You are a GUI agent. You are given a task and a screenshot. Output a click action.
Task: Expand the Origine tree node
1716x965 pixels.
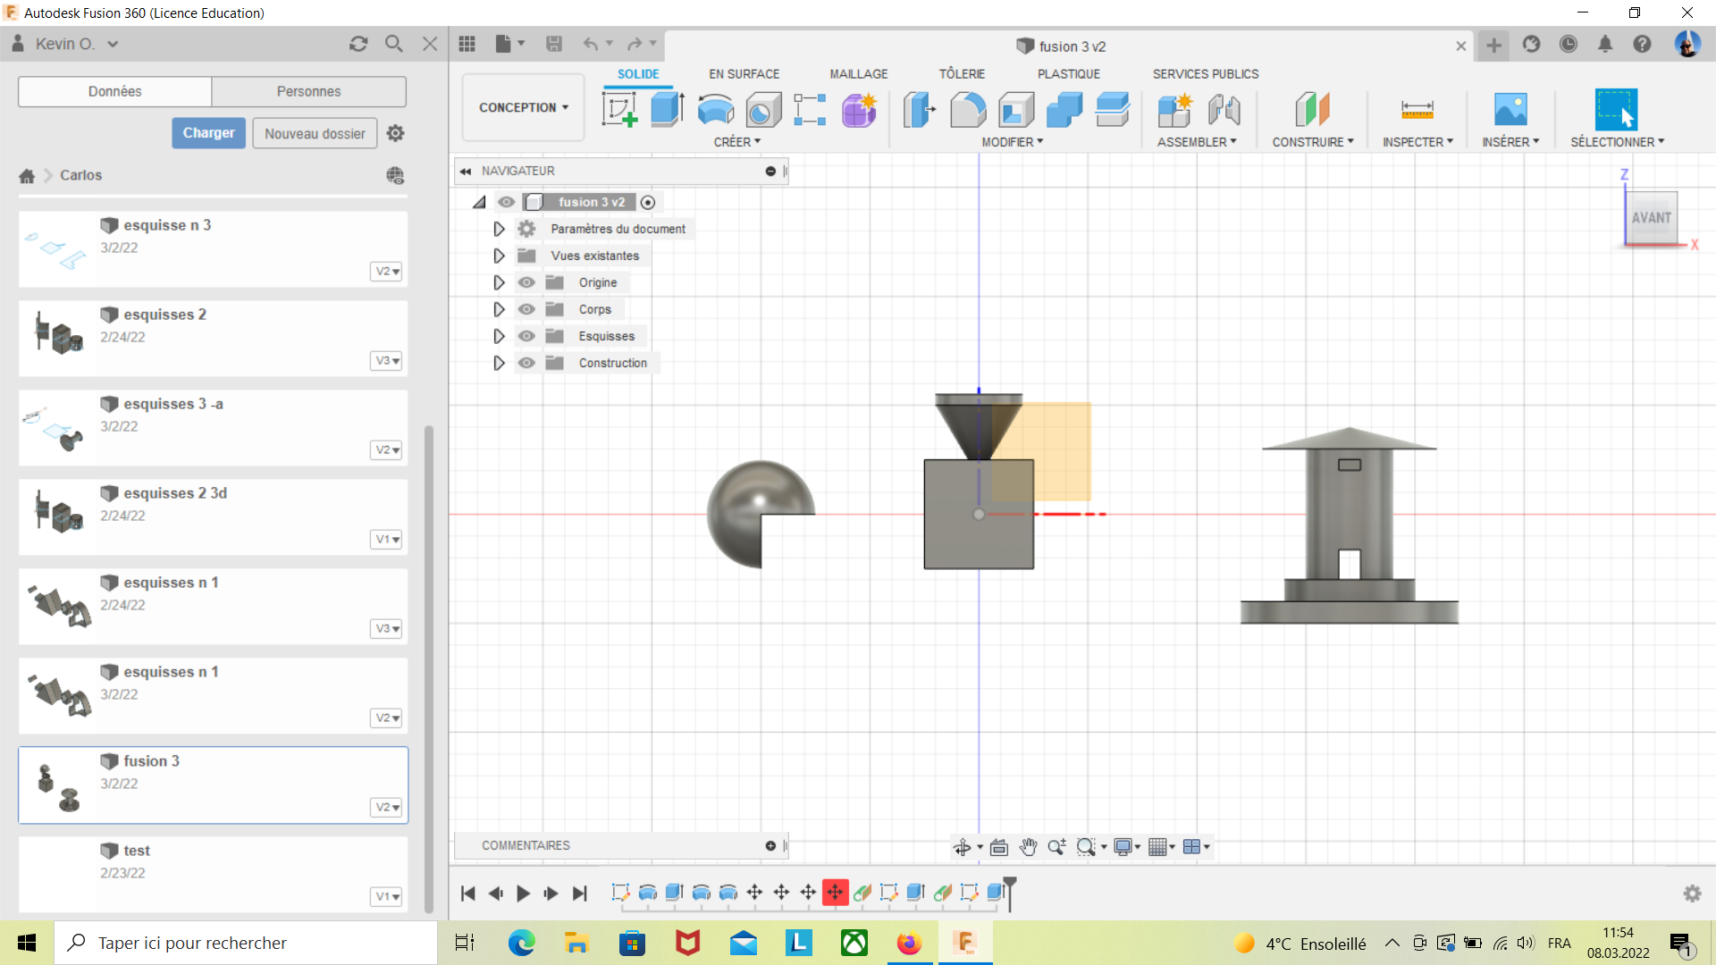(499, 282)
